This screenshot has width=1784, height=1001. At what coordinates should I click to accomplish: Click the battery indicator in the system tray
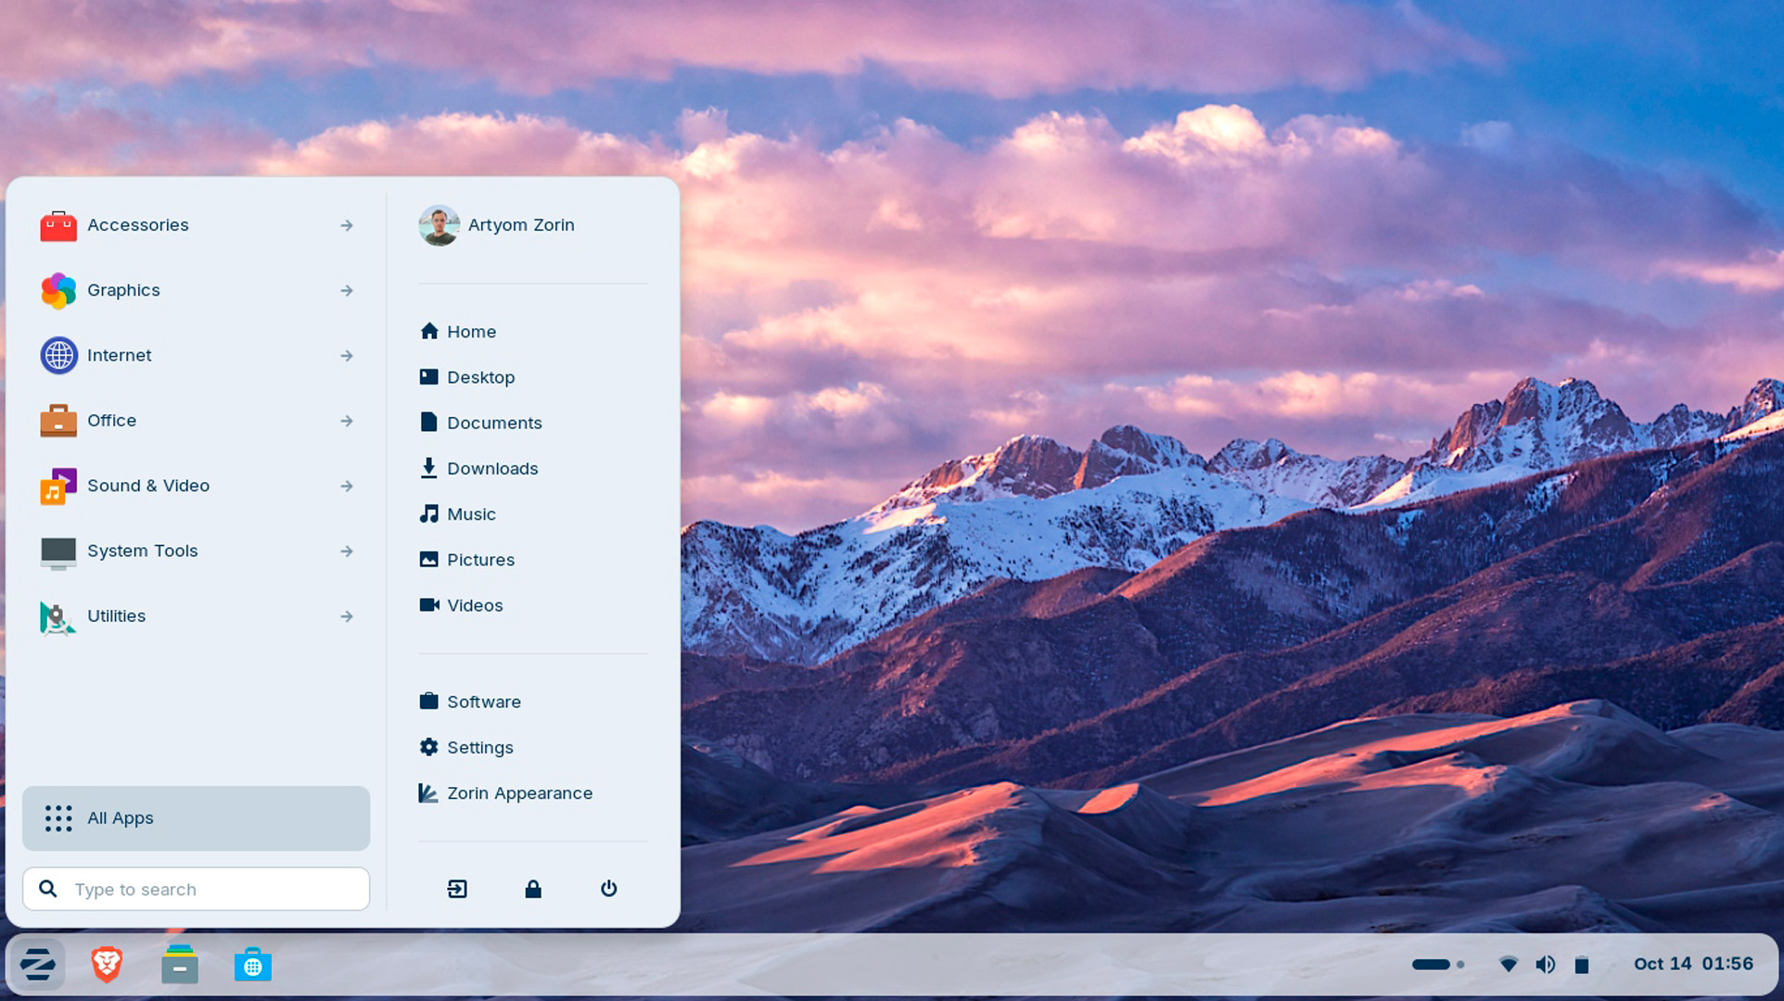pos(1581,964)
